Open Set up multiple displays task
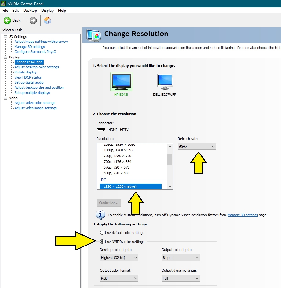The height and width of the screenshot is (288, 281). coord(32,93)
